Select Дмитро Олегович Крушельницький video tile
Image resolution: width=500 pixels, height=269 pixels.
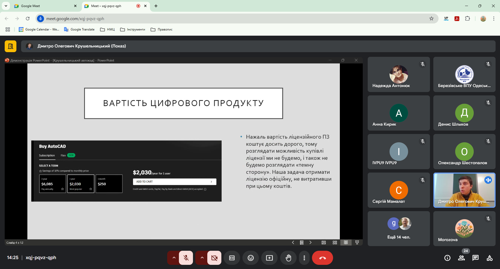pos(464,190)
